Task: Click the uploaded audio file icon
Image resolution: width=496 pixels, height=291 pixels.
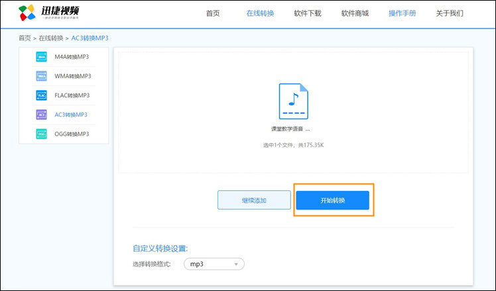Action: [x=293, y=101]
